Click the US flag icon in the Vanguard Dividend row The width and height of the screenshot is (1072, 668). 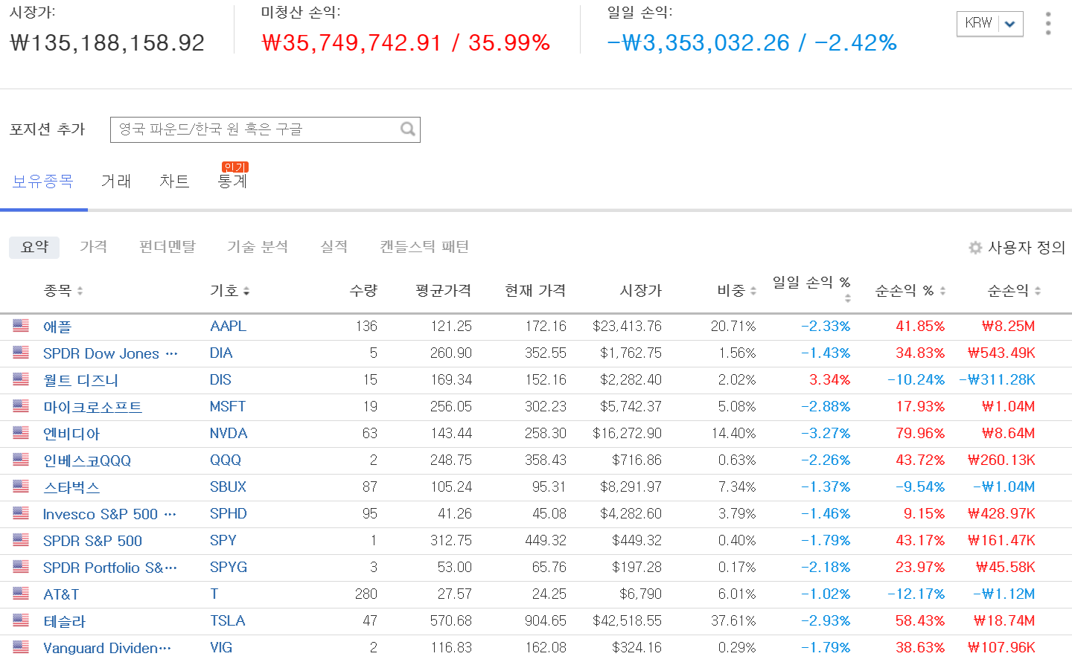click(21, 647)
